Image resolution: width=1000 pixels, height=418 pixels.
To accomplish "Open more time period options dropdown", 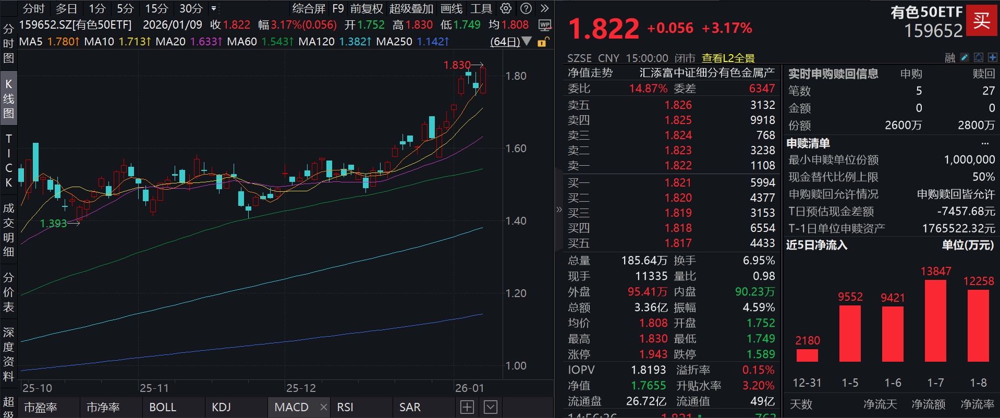I will [214, 8].
